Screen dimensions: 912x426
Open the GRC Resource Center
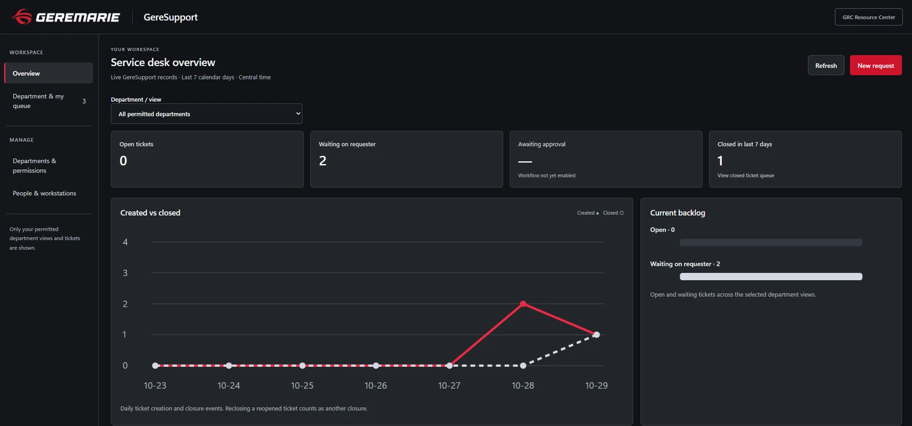[869, 17]
